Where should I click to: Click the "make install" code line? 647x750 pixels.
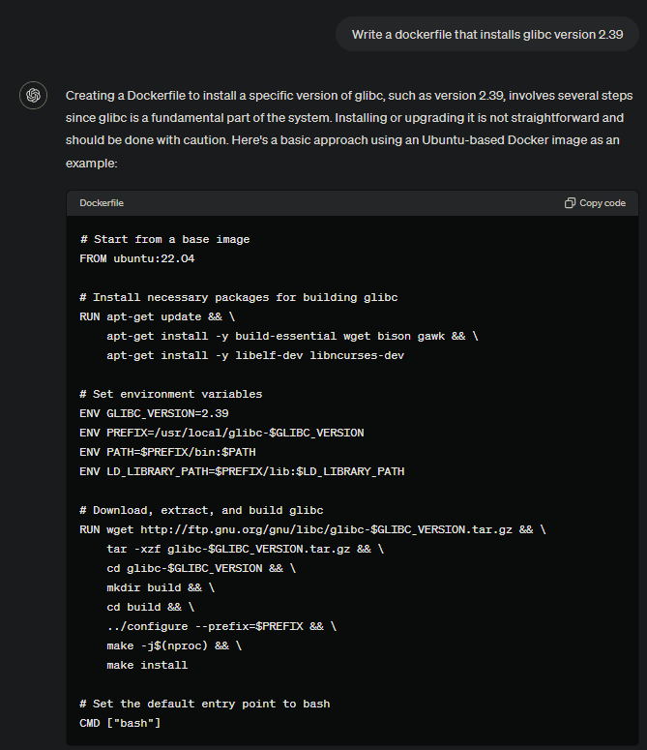tap(147, 665)
